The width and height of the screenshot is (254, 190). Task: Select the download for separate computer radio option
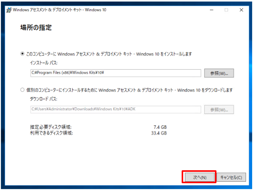(x=22, y=90)
